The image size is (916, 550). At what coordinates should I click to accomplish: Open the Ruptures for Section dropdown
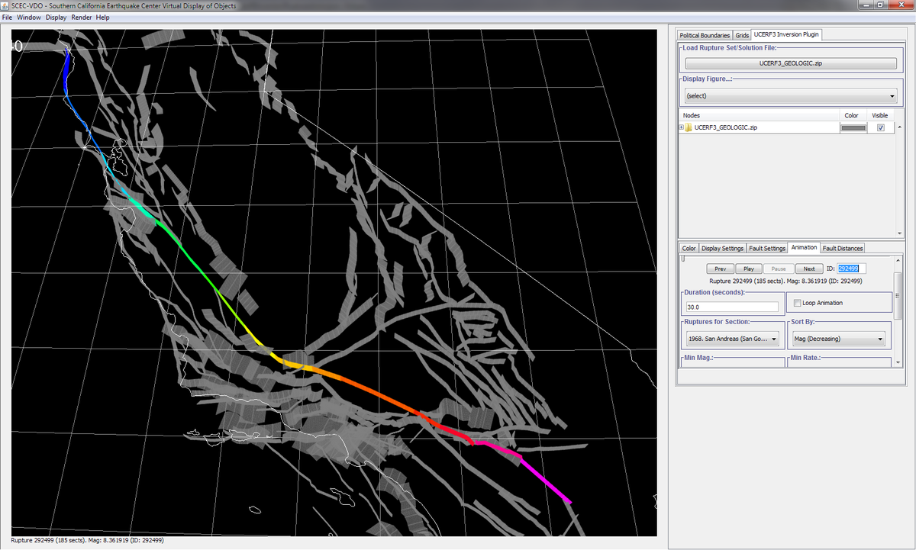tap(731, 338)
